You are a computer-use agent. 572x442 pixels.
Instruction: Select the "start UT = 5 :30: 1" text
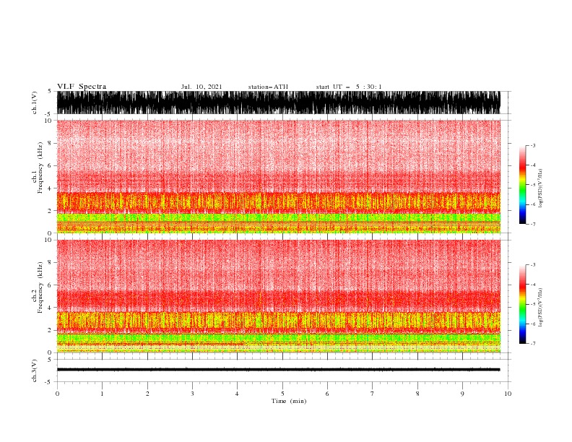(349, 87)
